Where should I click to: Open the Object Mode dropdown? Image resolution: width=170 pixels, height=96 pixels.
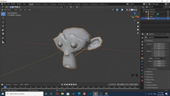click(x=7, y=10)
